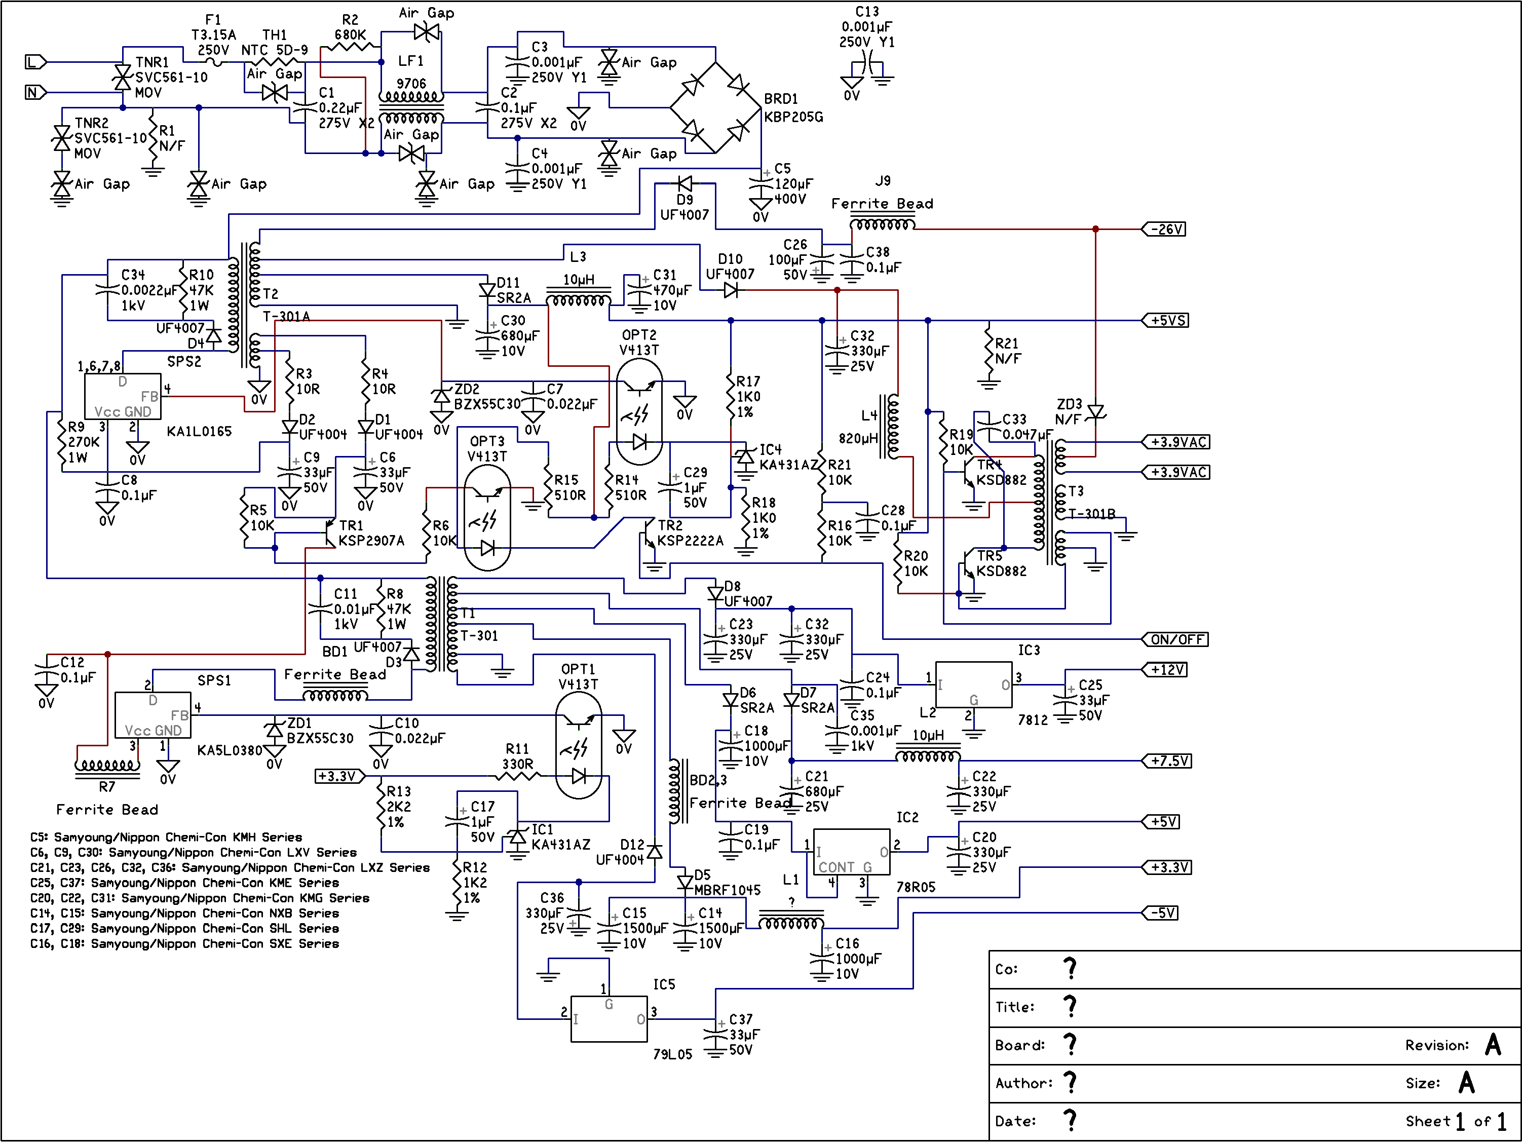The width and height of the screenshot is (1522, 1142).
Task: Select the R2 680K resistor symbol
Action: (350, 47)
